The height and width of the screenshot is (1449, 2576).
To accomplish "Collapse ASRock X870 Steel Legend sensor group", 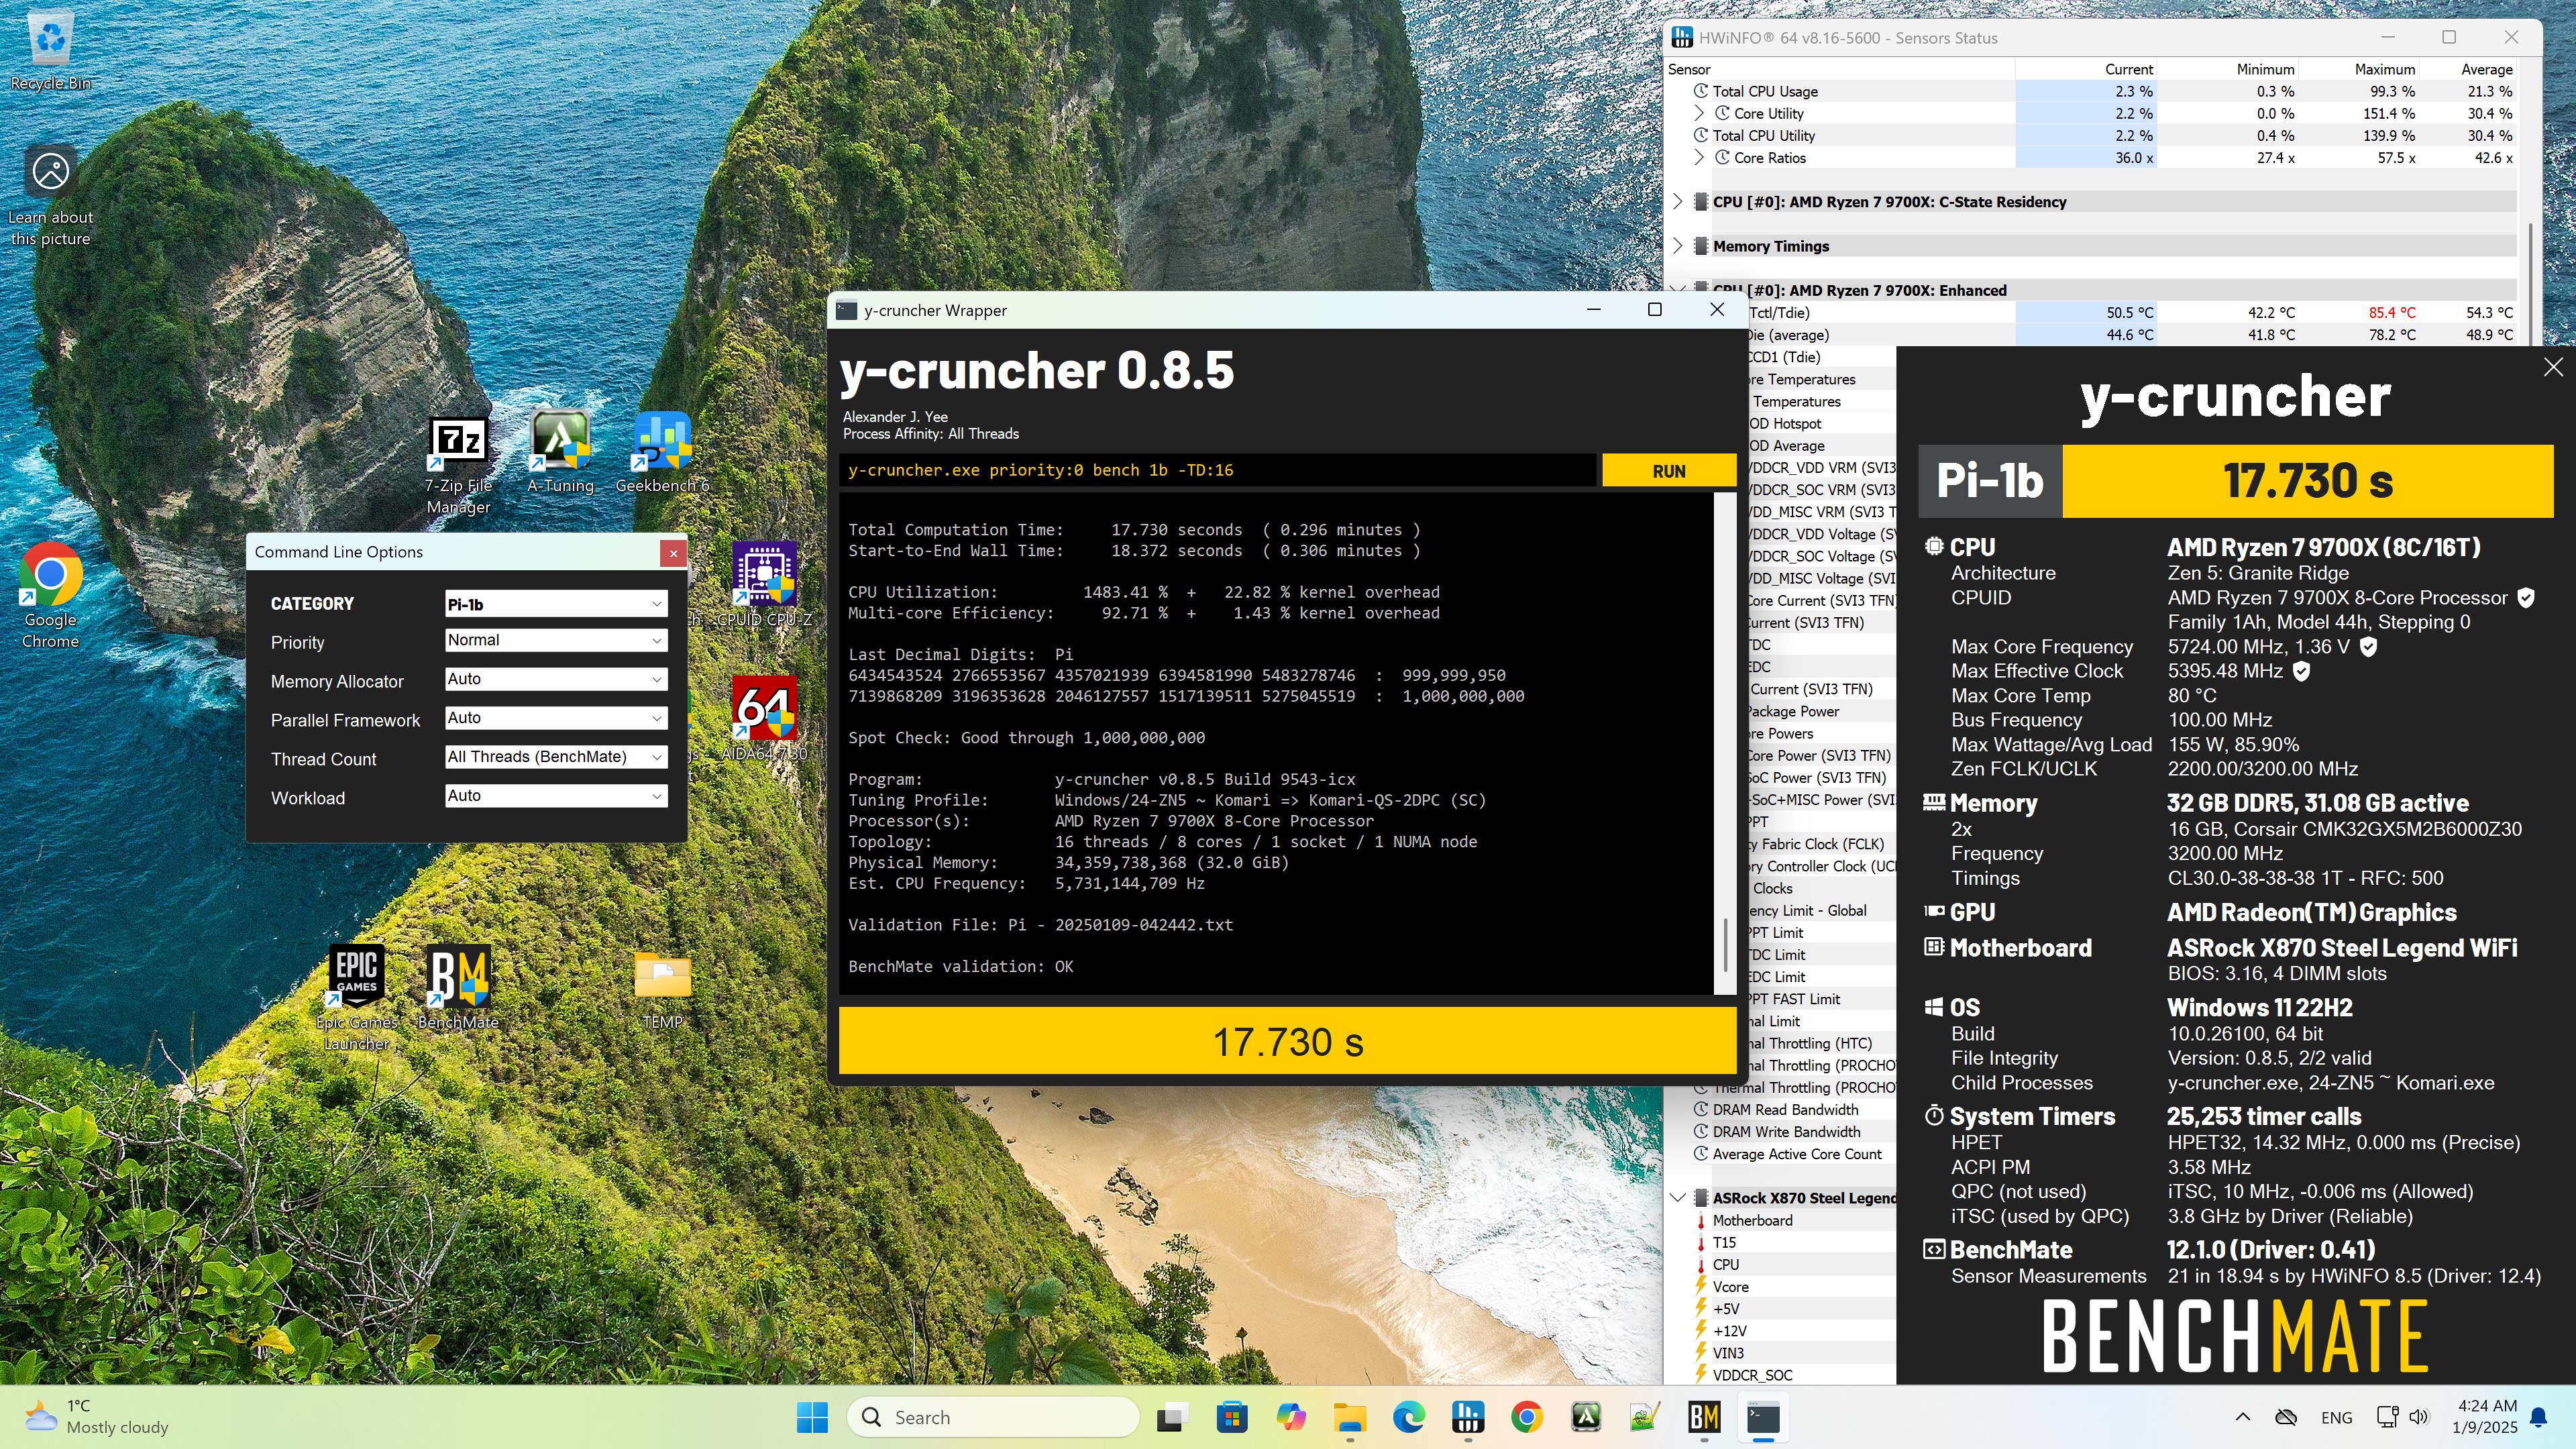I will (x=1678, y=1197).
